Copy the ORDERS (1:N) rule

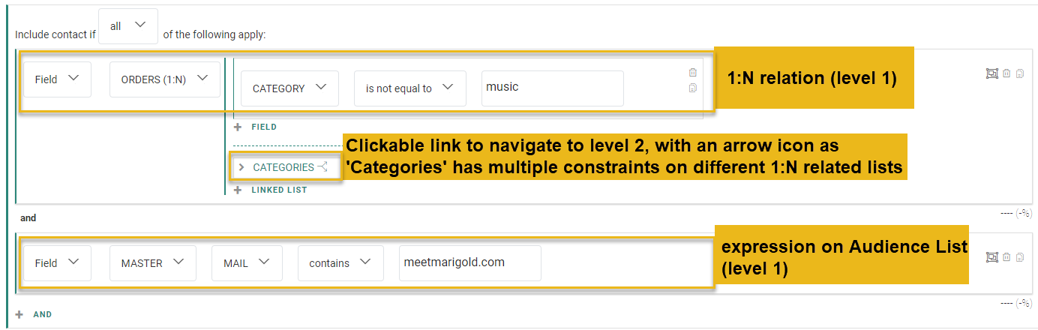(1020, 73)
